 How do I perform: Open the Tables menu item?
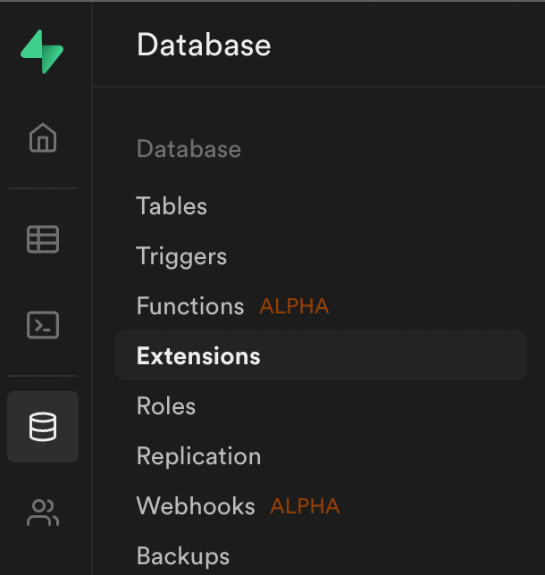[172, 205]
